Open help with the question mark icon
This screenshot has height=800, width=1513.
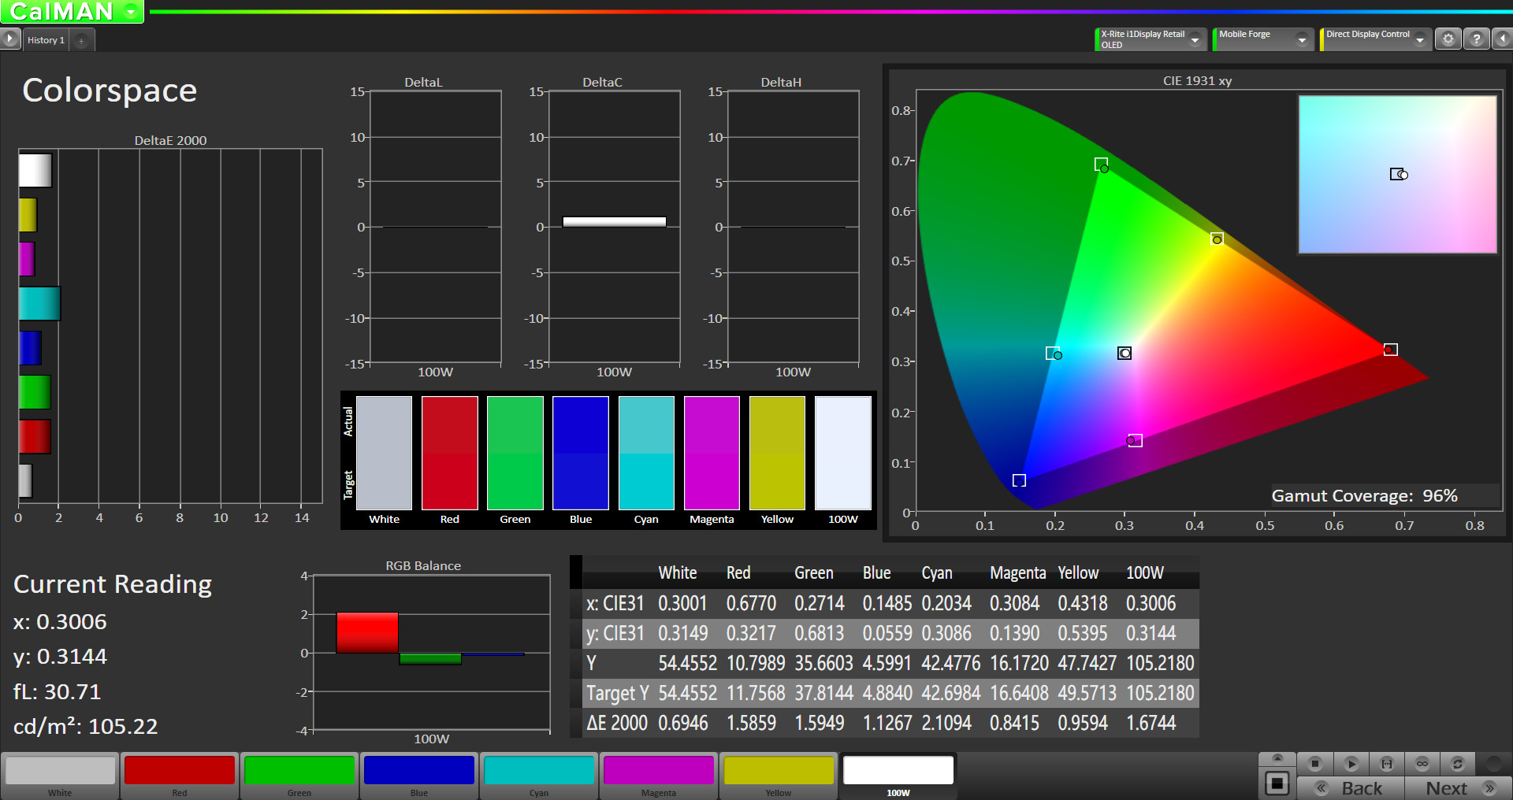click(x=1477, y=39)
